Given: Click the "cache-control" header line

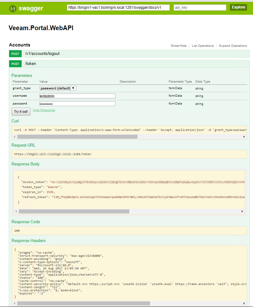Looking at the screenshot, I should click(x=43, y=281).
